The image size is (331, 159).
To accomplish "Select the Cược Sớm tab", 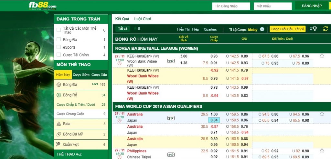I will click(81, 75).
